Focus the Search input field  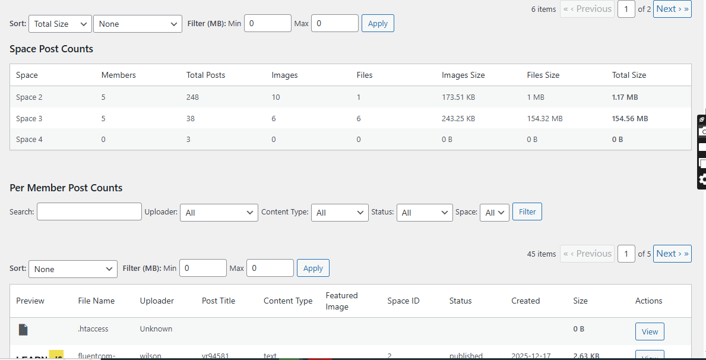click(x=89, y=211)
